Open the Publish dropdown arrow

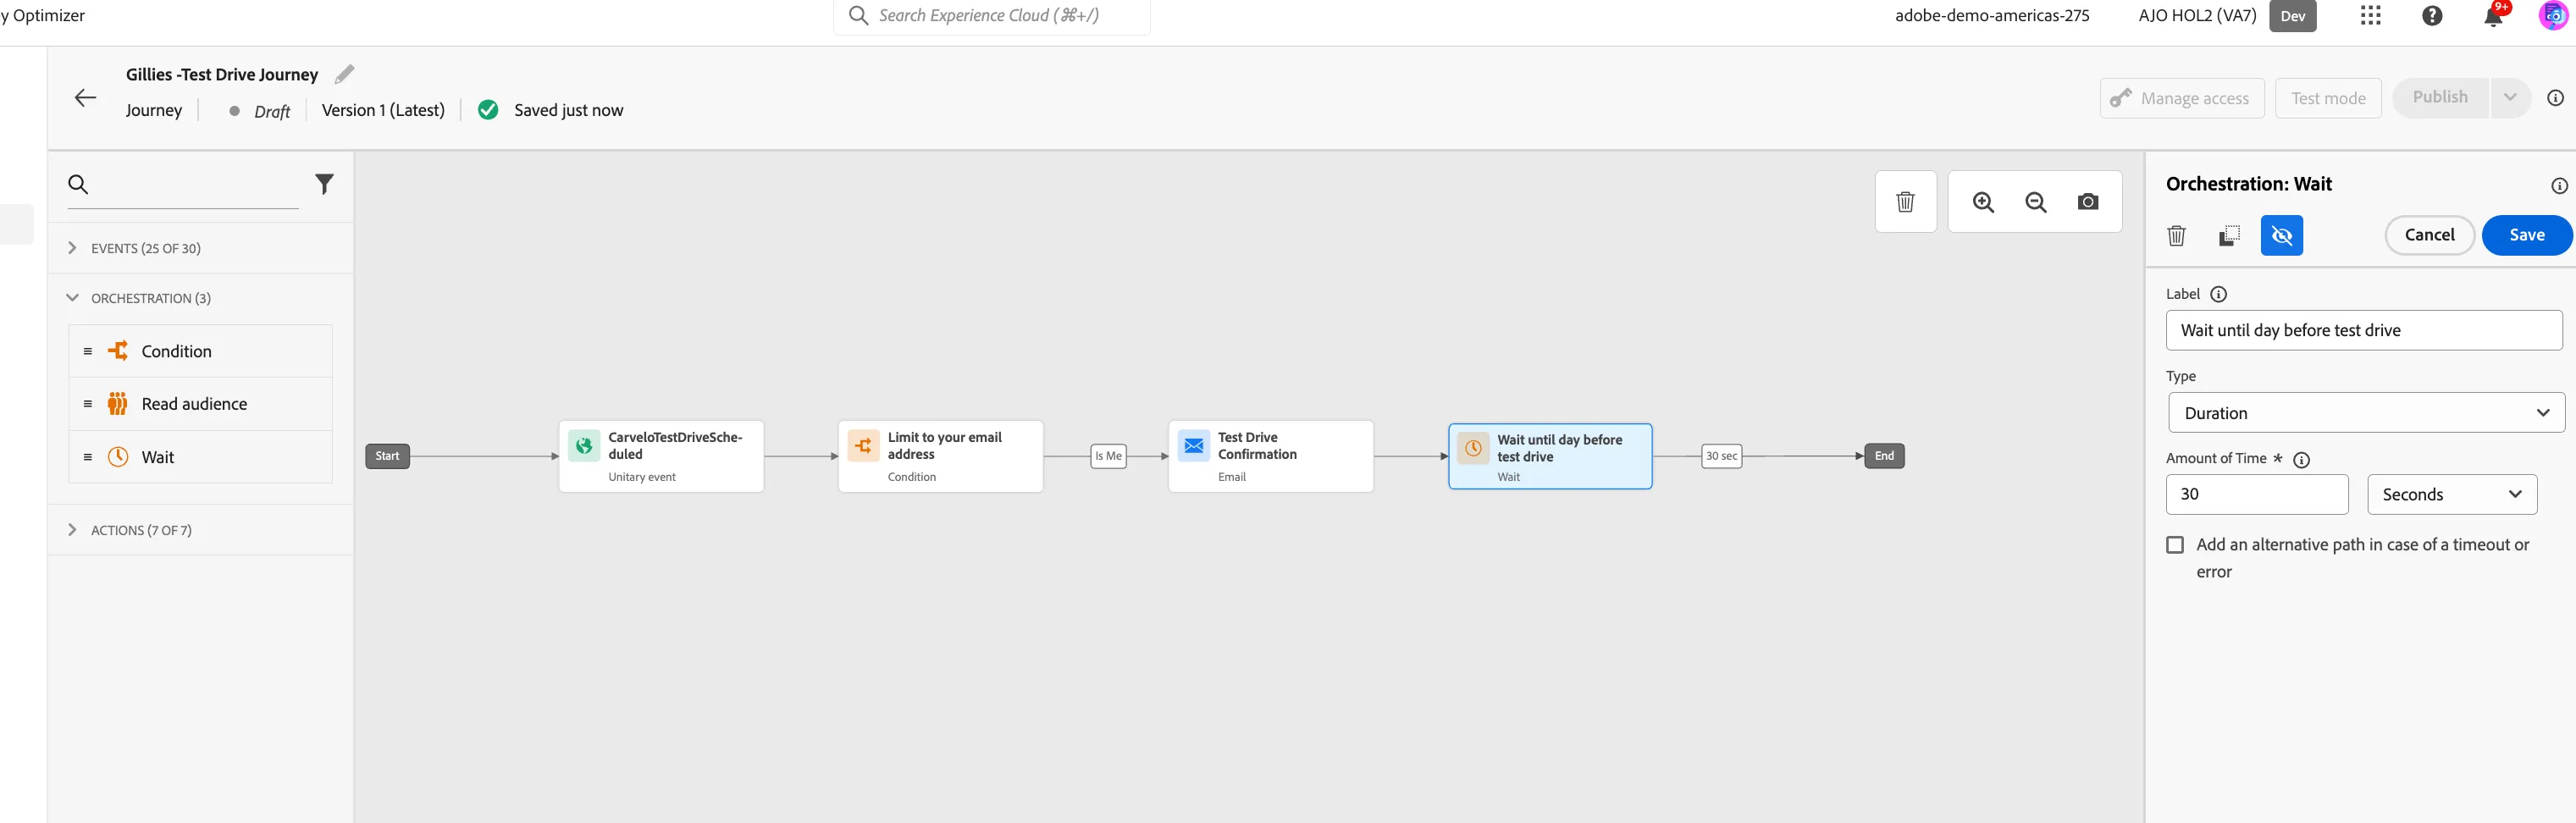tap(2509, 98)
